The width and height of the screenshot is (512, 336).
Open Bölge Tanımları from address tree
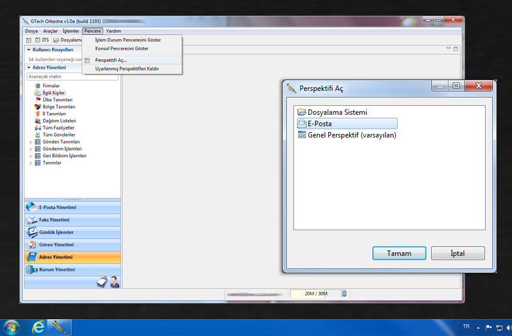click(x=58, y=106)
